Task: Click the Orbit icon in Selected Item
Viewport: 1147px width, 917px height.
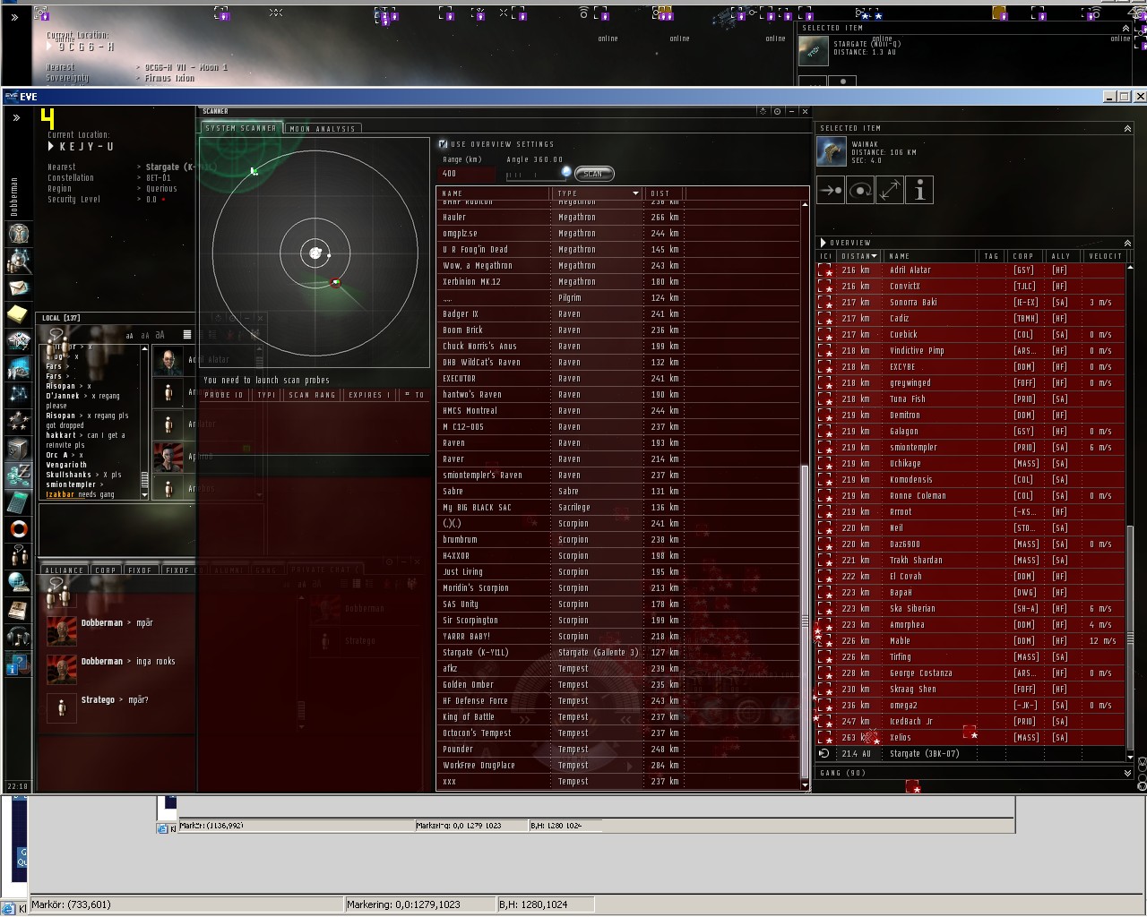Action: pos(860,190)
